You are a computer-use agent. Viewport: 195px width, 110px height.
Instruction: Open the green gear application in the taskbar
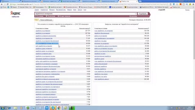point(28,108)
